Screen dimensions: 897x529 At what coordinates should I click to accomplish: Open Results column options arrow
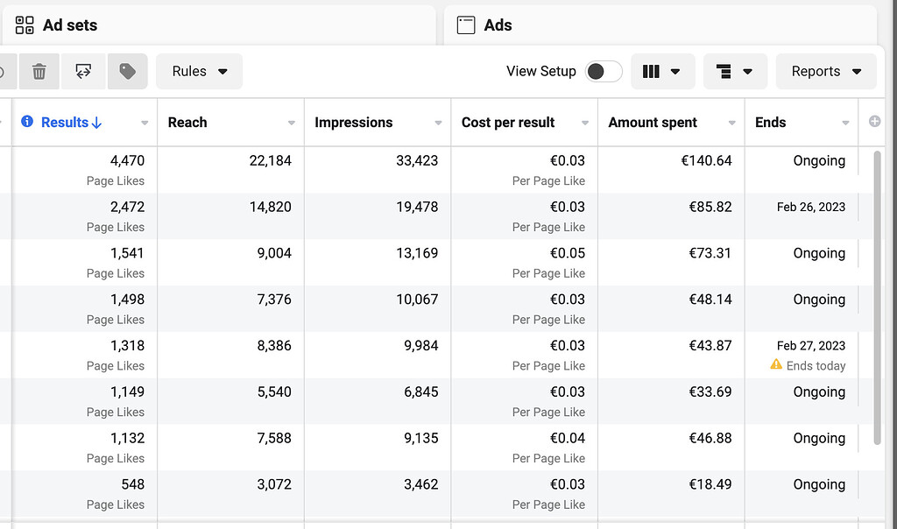145,123
